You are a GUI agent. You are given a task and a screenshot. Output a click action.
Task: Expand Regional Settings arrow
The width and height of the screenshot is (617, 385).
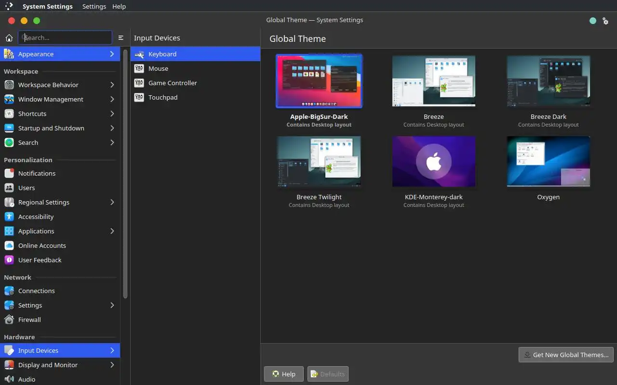tap(112, 202)
